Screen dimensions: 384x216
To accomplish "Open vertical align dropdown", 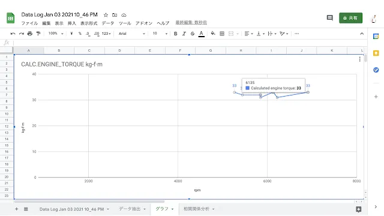I will 260,34.
